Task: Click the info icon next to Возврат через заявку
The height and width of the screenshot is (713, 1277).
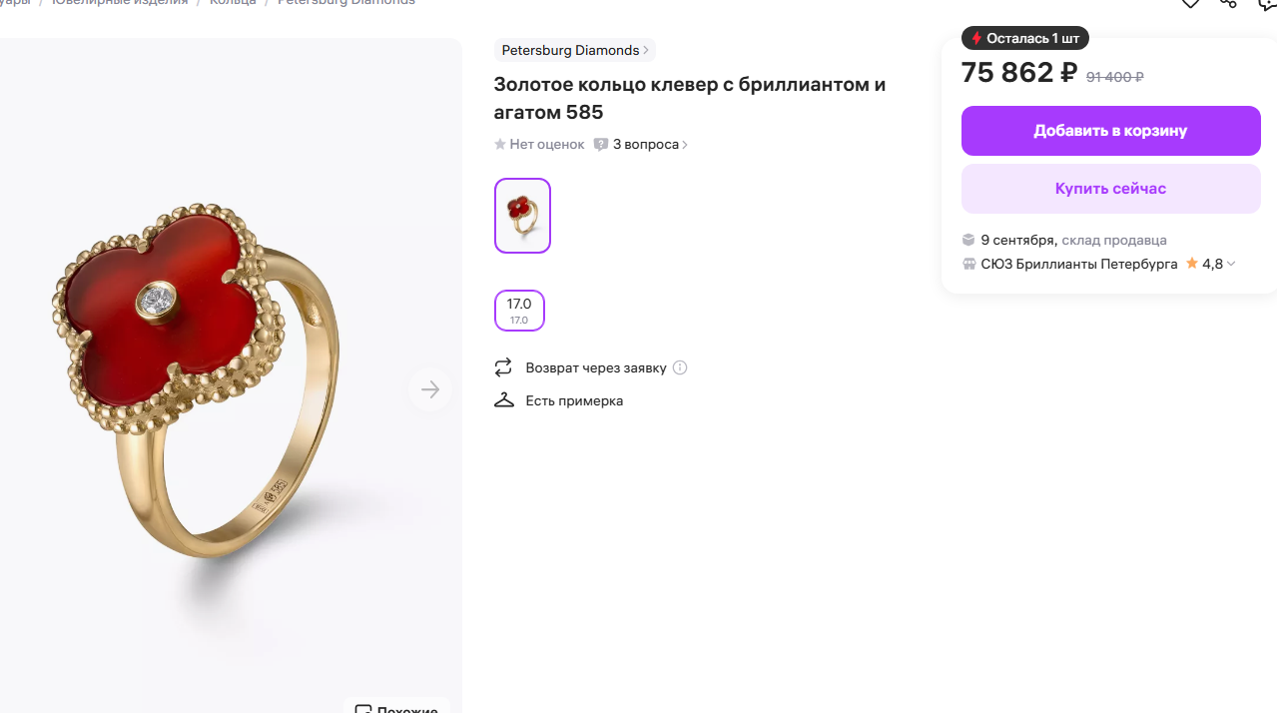Action: 680,367
